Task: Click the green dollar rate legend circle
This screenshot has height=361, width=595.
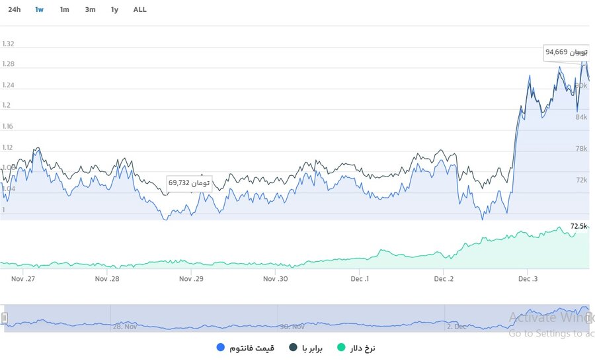Action: click(341, 348)
